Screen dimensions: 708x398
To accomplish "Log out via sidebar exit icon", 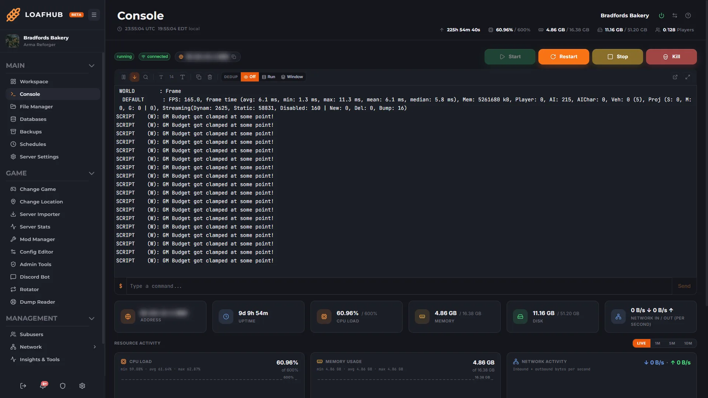I will click(23, 386).
